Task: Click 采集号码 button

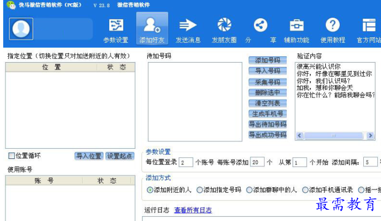Action: pos(267,82)
